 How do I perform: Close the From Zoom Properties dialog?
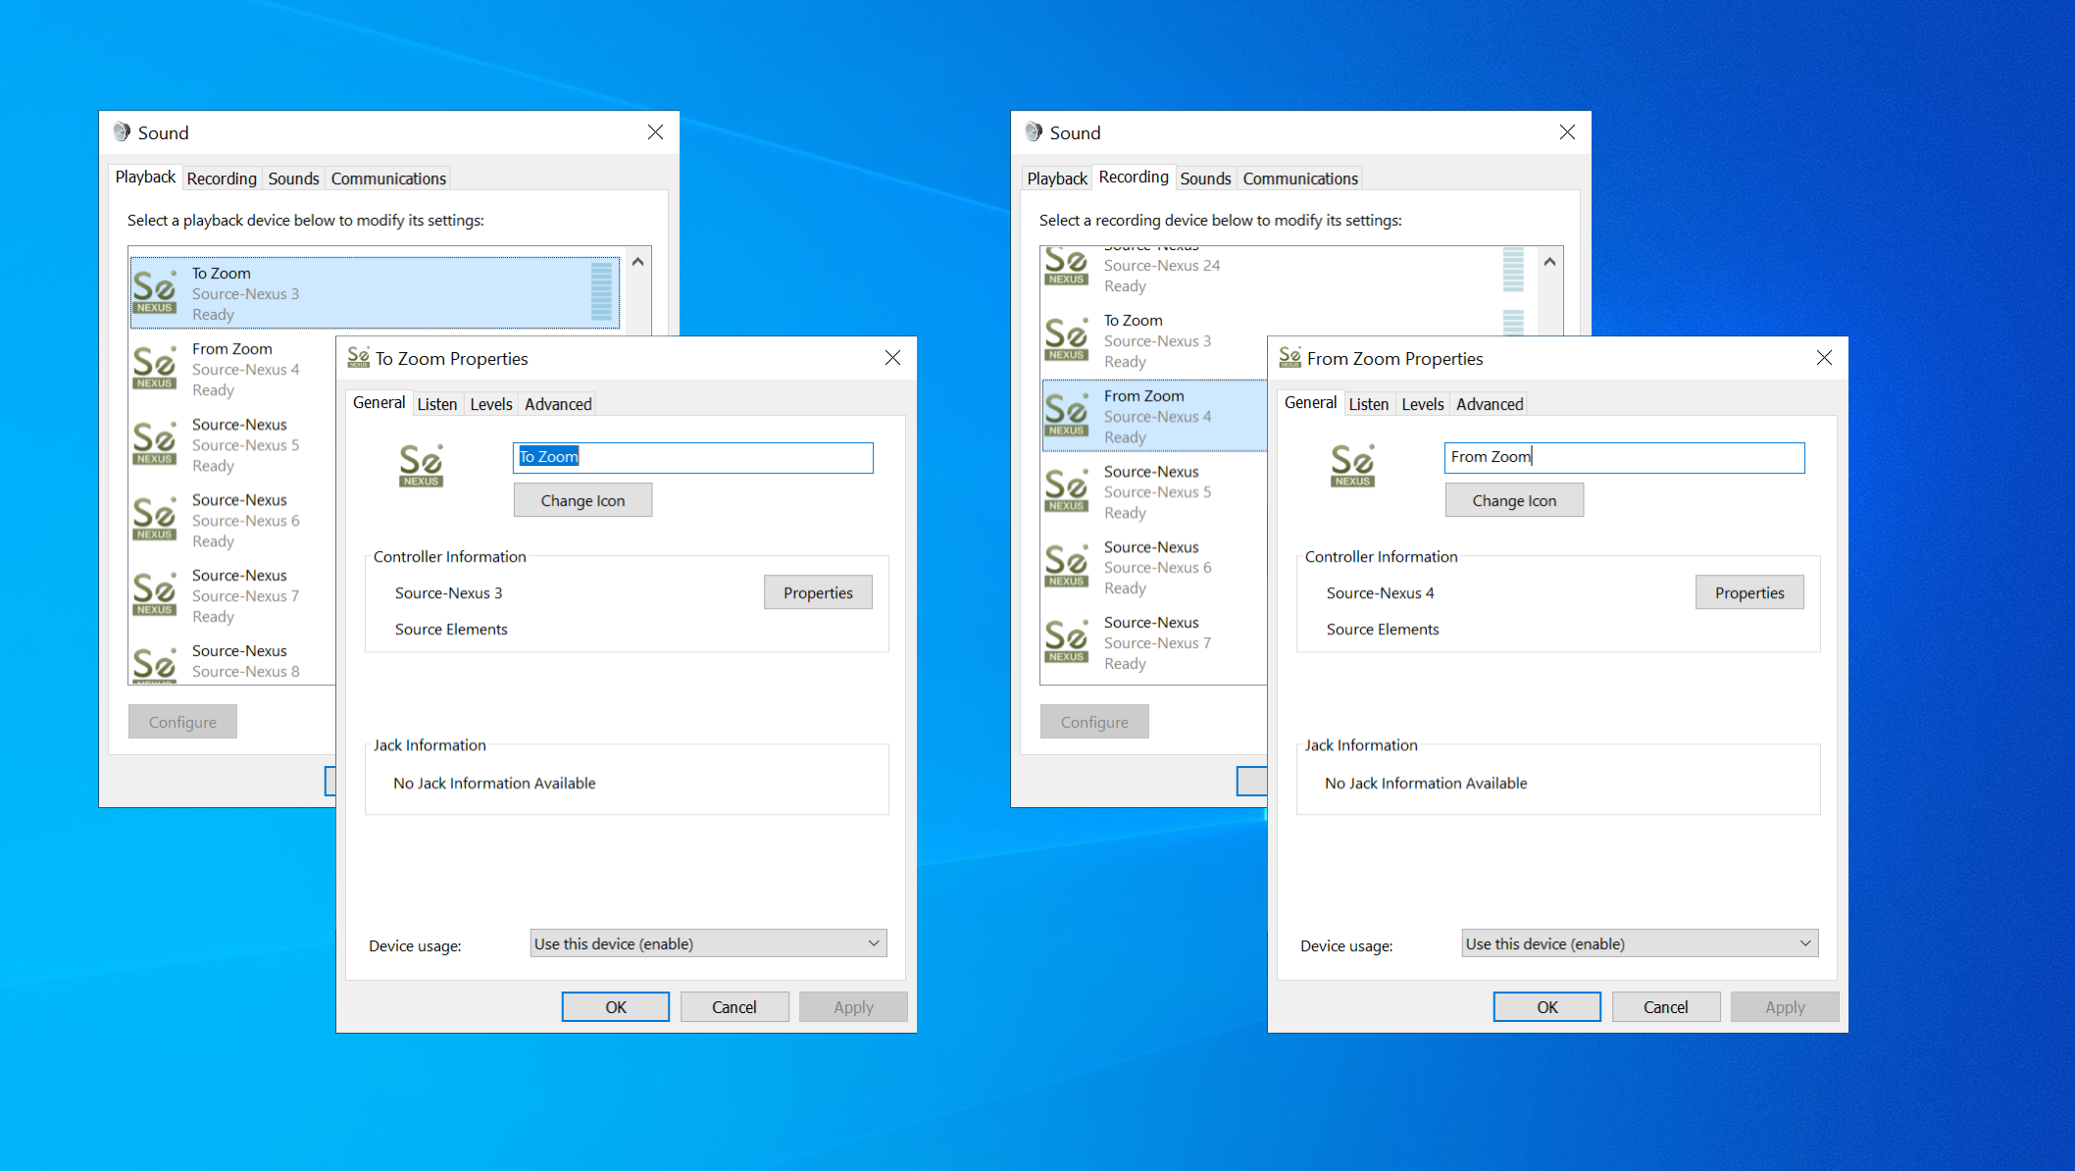coord(1824,358)
